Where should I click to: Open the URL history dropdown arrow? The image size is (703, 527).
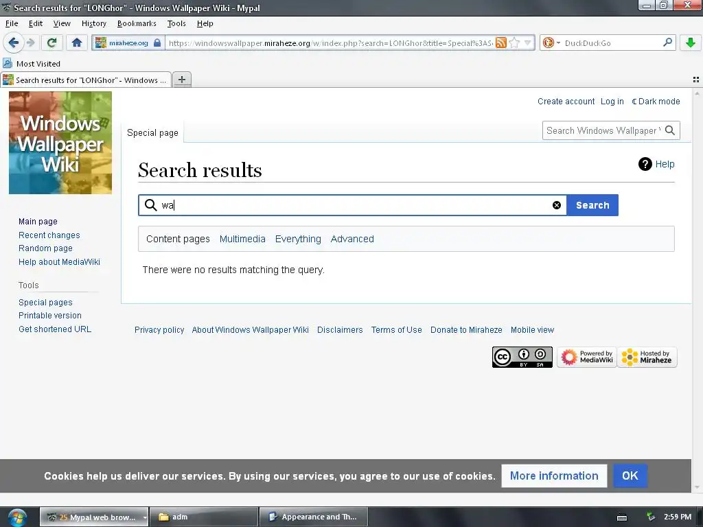tap(528, 43)
